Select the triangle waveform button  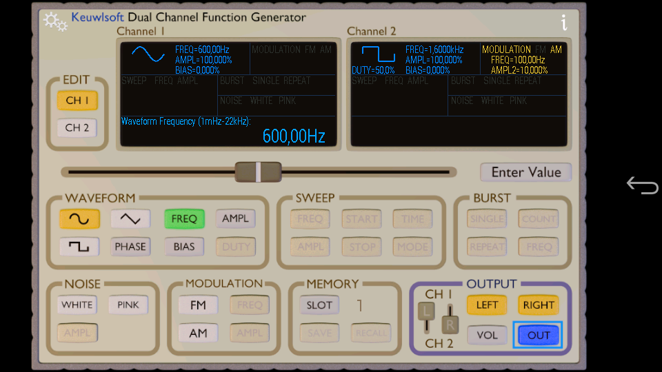[130, 219]
